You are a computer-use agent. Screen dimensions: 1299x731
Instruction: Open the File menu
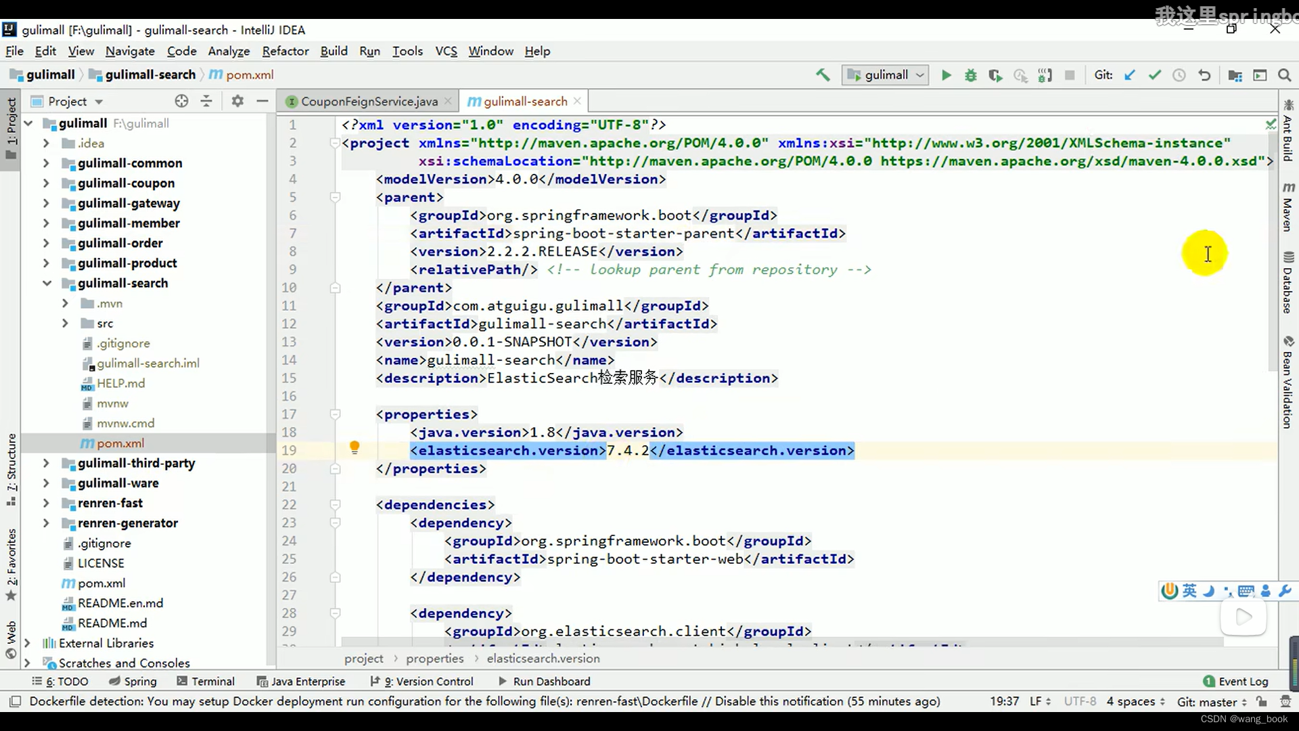[x=14, y=51]
